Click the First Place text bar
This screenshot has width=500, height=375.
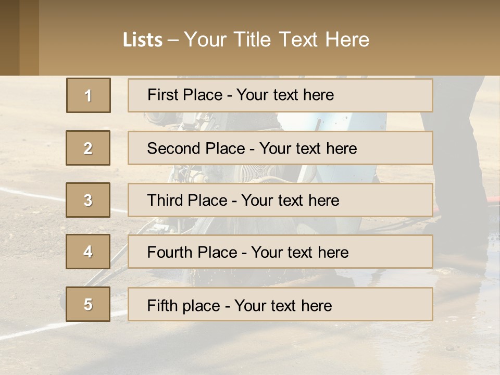tap(280, 95)
